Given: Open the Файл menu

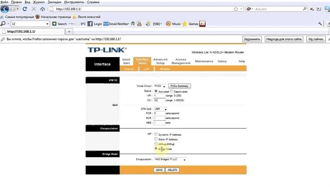Looking at the screenshot, I should coord(4,2).
